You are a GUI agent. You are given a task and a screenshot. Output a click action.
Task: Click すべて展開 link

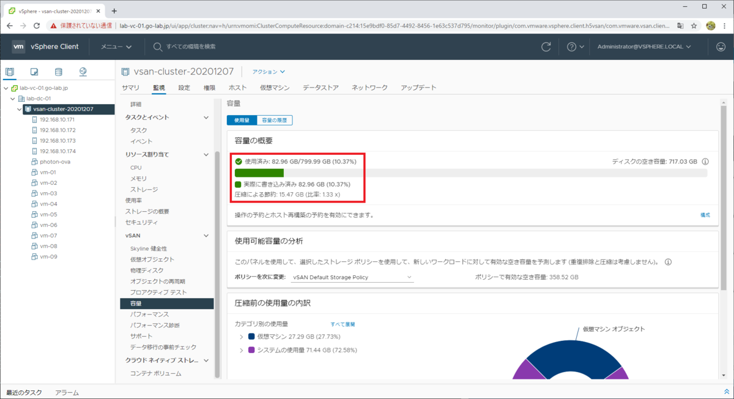[x=343, y=324]
